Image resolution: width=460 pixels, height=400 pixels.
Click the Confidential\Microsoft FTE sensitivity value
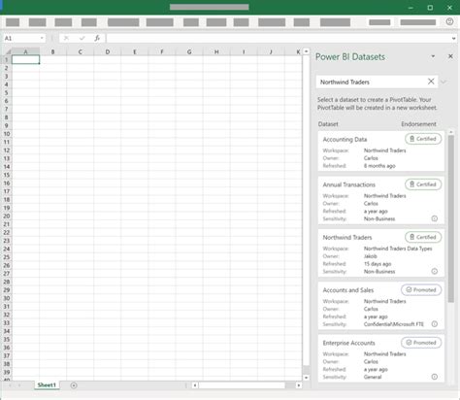click(x=394, y=324)
